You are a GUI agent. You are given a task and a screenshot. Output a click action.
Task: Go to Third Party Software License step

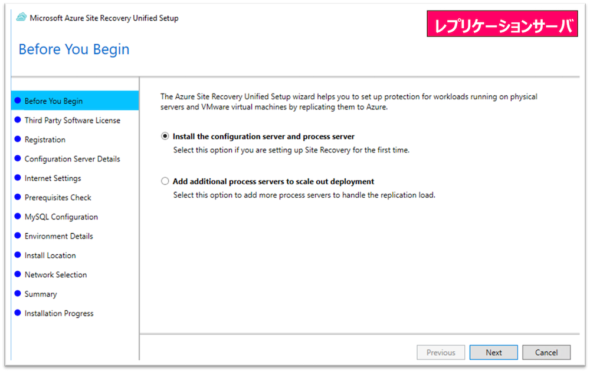[x=72, y=120]
